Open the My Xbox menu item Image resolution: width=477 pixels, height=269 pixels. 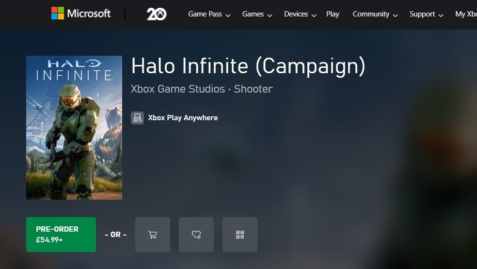pos(466,14)
